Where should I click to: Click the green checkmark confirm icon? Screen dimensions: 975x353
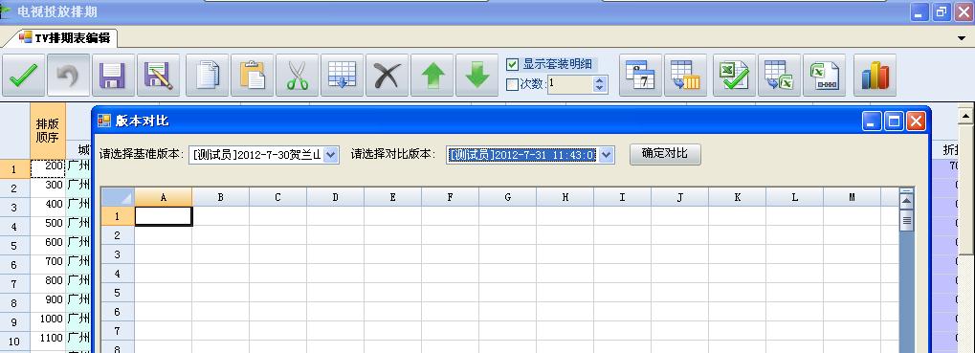(x=24, y=76)
